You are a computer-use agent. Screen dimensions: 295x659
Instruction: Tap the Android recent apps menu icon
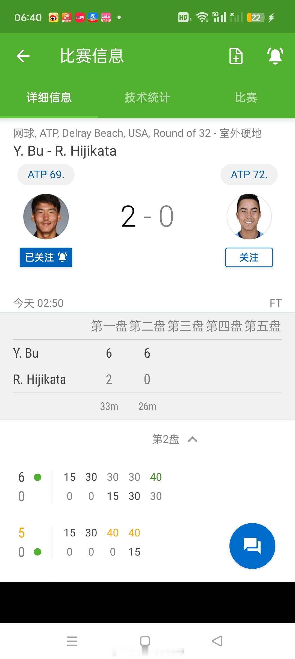(72, 641)
